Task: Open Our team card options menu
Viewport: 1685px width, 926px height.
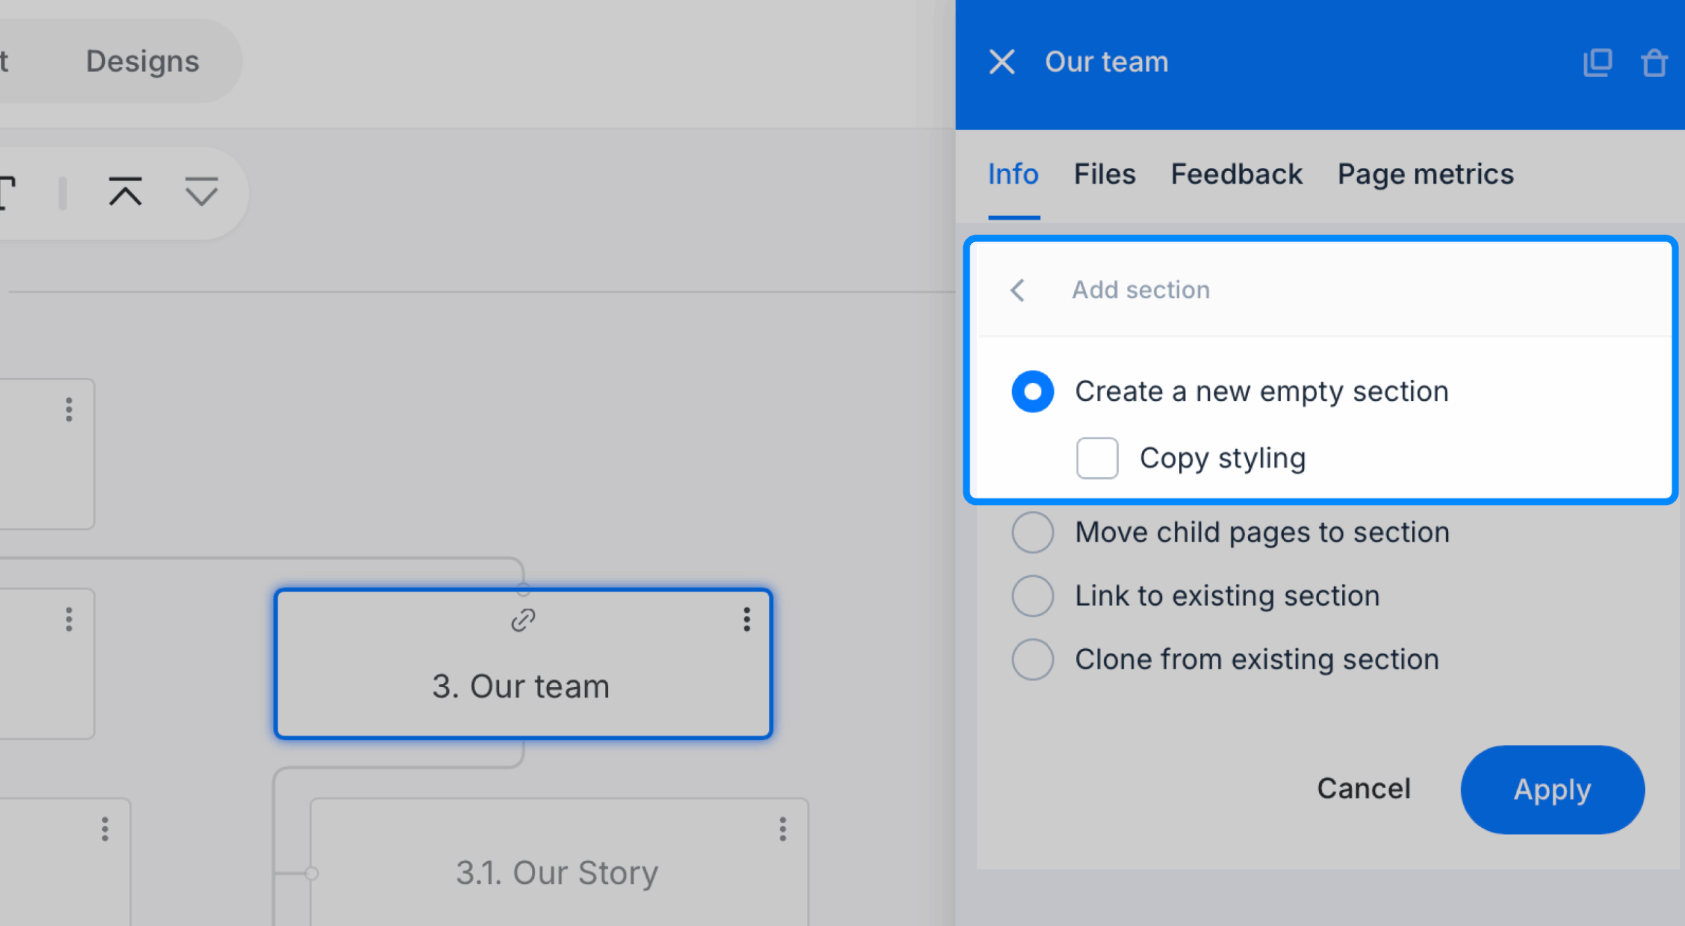Action: [x=746, y=619]
